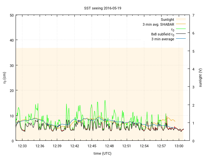Click the 12:45 time tick label

click(x=92, y=146)
